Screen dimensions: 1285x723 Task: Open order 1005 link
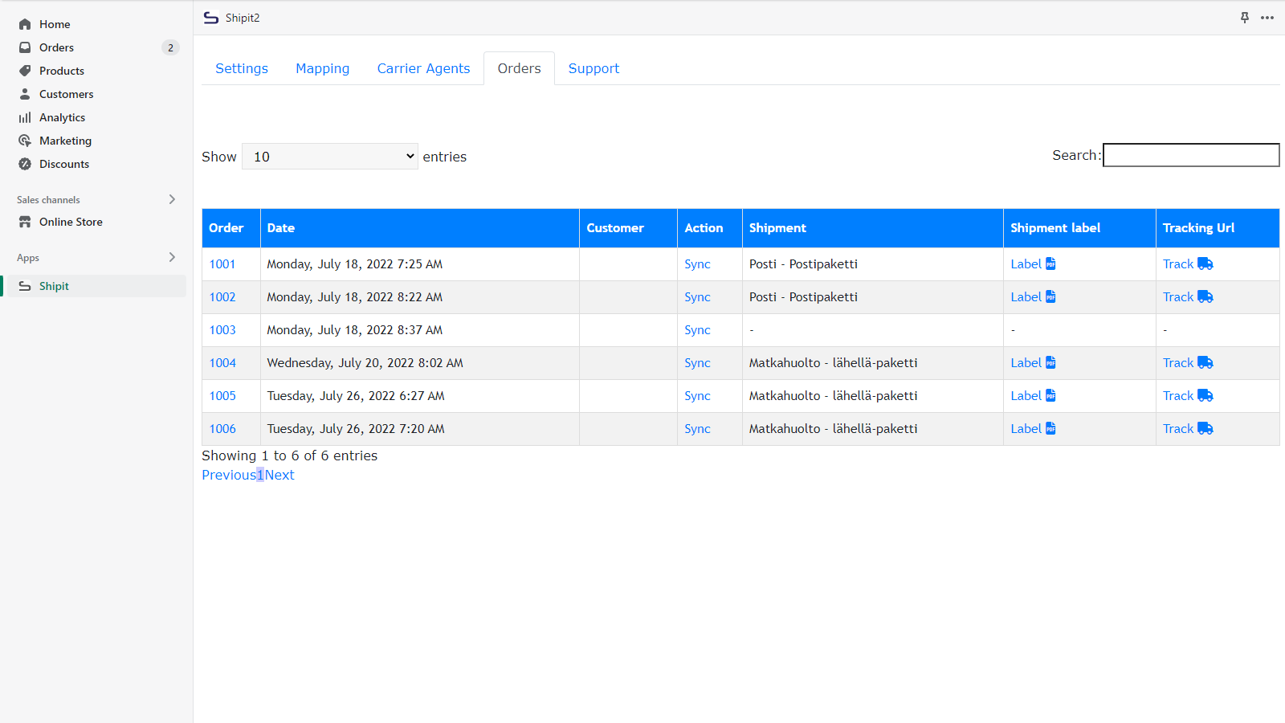[x=222, y=396]
